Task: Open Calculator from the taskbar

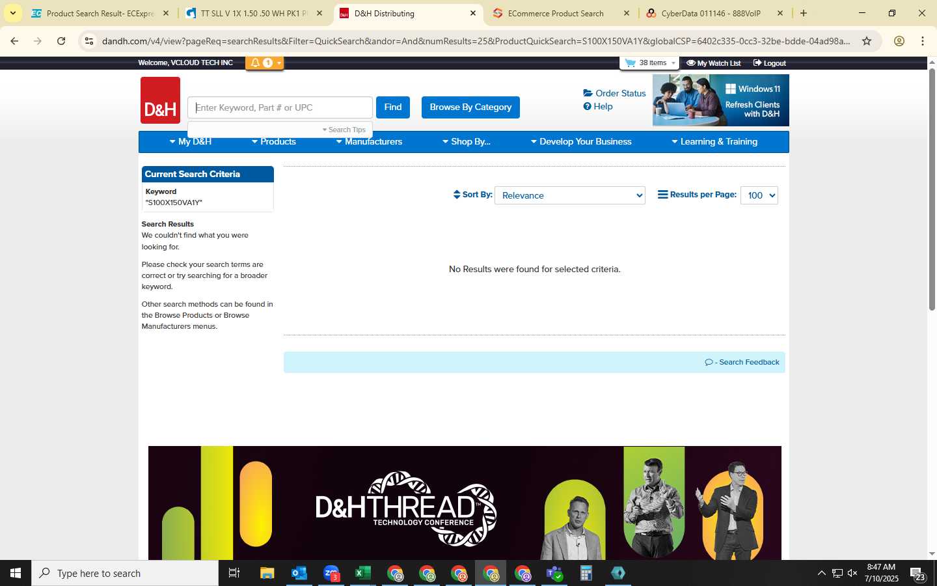Action: pos(586,573)
